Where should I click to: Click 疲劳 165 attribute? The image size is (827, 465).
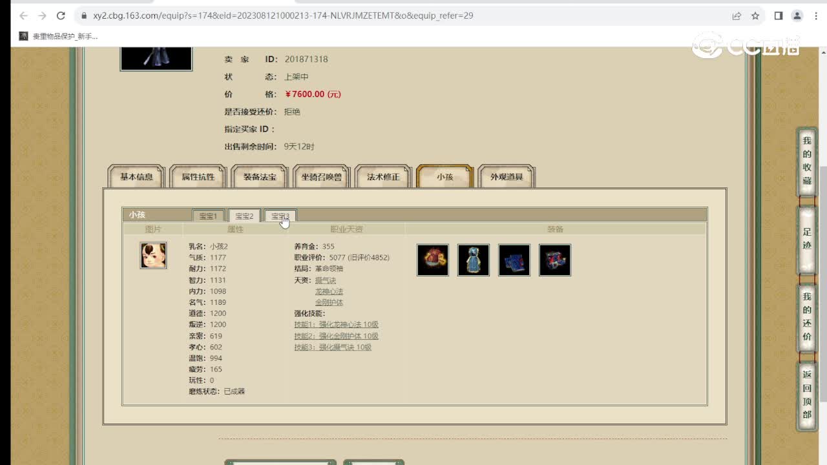[205, 369]
